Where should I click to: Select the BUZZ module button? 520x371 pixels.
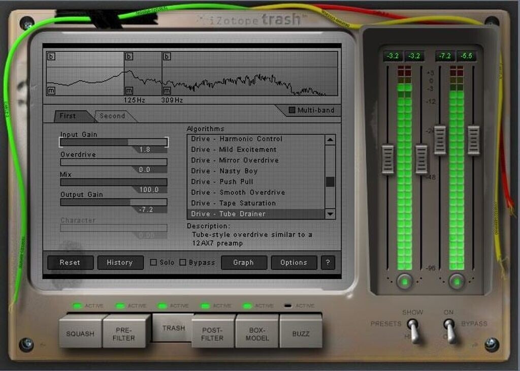(x=300, y=333)
